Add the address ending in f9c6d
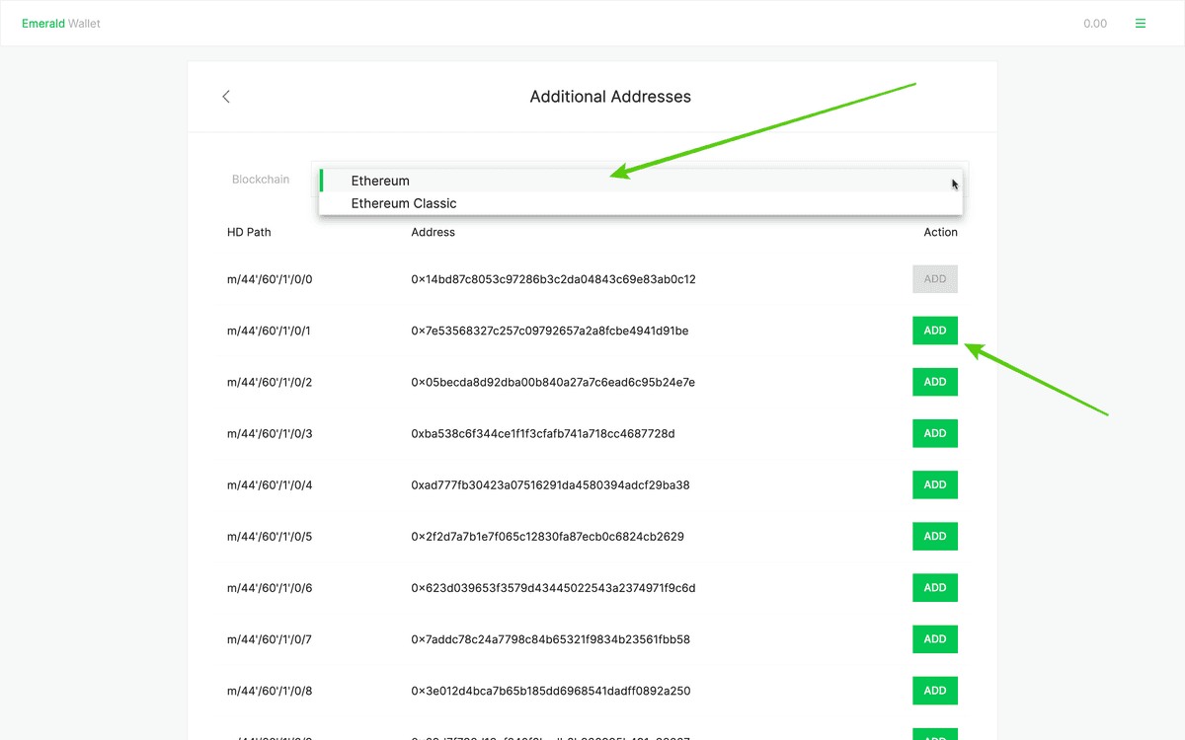This screenshot has height=740, width=1185. tap(934, 587)
